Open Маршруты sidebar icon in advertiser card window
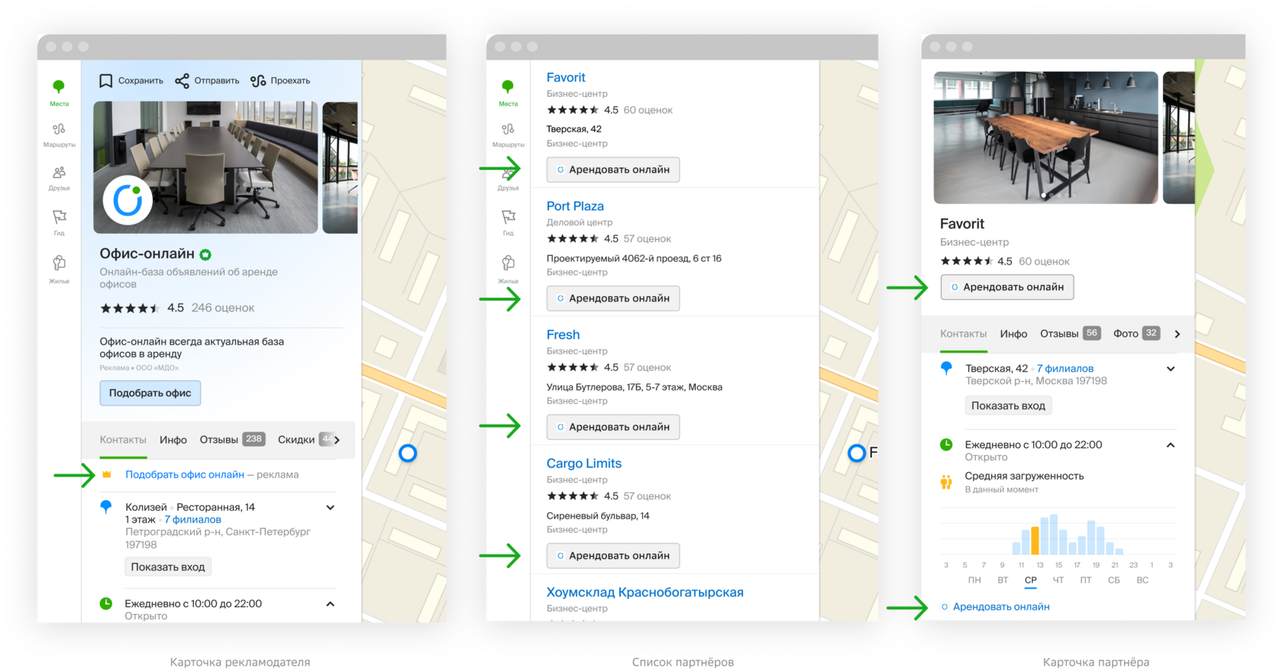Image resolution: width=1283 pixels, height=672 pixels. (59, 135)
